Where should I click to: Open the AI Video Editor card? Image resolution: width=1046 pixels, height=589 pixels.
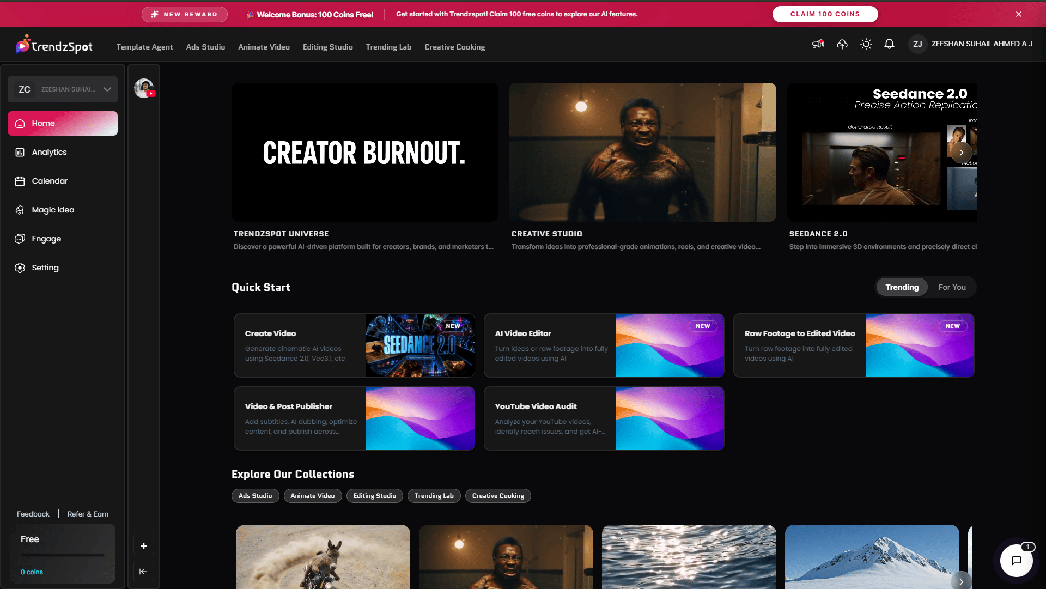[x=604, y=345]
